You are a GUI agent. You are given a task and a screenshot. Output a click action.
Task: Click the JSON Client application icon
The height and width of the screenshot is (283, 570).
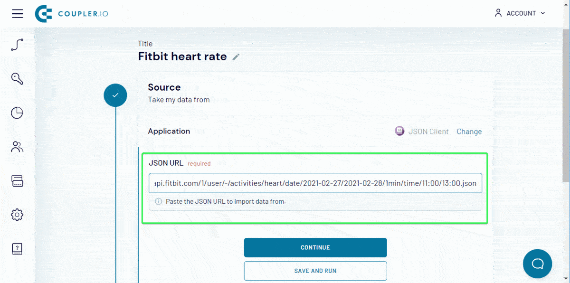(399, 131)
